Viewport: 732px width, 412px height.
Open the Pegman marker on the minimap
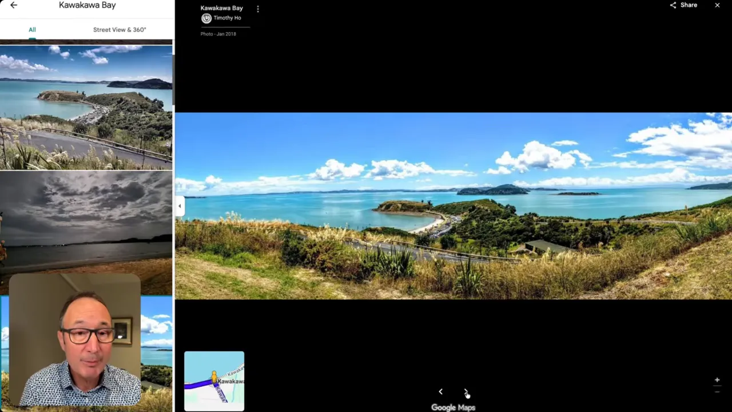(x=213, y=377)
